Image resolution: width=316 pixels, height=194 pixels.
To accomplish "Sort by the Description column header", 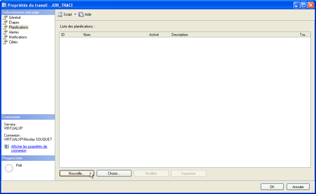I will pos(233,35).
